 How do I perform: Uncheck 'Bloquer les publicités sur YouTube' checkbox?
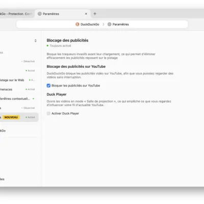(48, 86)
